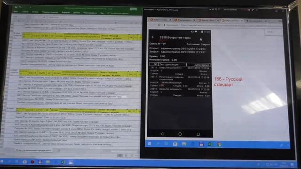Click the Excel icon in the outer taskbar
This screenshot has height=169, width=301.
(63, 162)
